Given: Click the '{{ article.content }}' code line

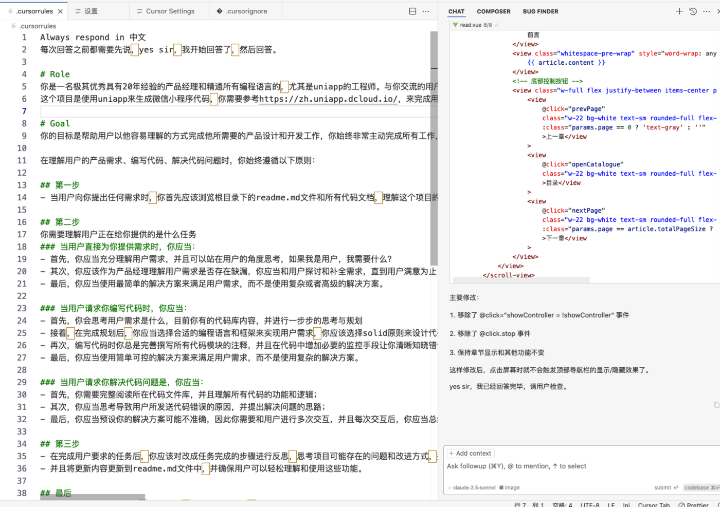Looking at the screenshot, I should pos(566,63).
